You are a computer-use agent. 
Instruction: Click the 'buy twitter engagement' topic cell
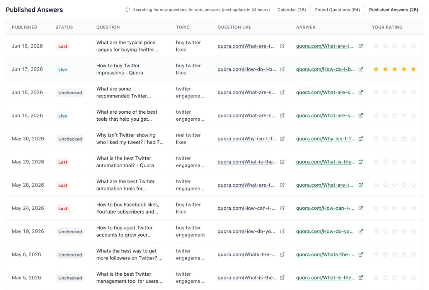click(x=190, y=231)
